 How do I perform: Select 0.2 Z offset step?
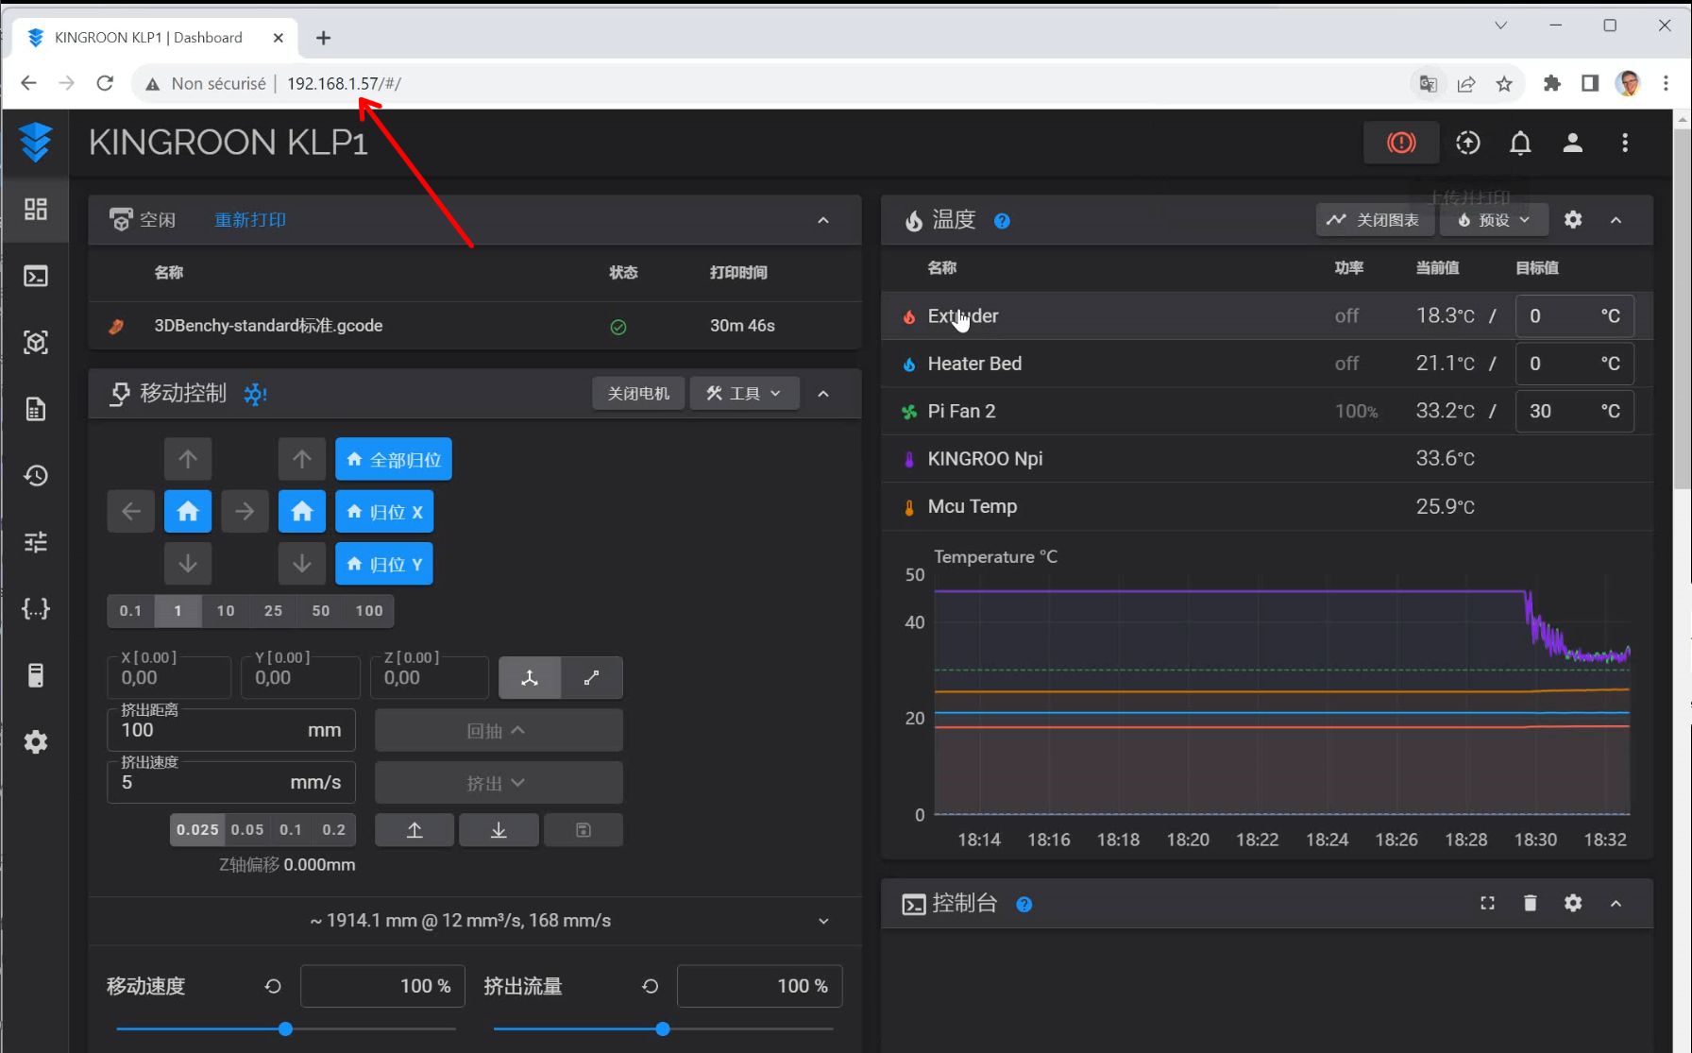[334, 830]
